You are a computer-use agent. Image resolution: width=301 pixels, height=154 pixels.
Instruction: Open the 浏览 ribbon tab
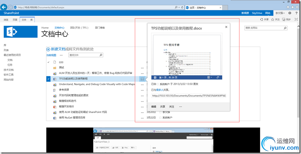pyautogui.click(x=6, y=20)
